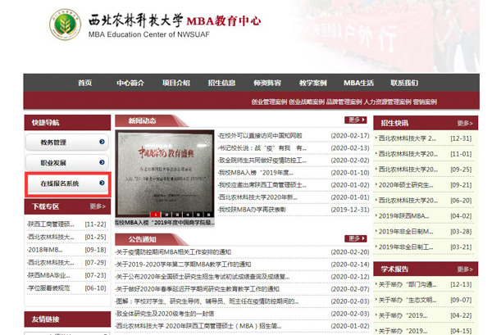Click the arrow icon beside 在线报名系统
Screen dimensions: 492x335
coord(102,183)
